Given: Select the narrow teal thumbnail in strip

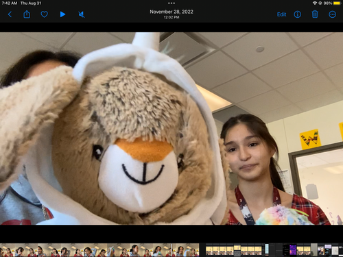Looking at the screenshot, I should pos(267,249).
